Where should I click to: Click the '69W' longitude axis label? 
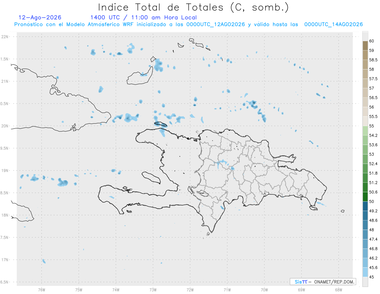301,290
